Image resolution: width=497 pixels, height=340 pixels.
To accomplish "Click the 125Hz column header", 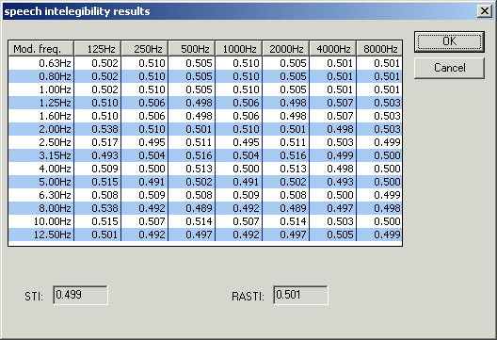I will coord(97,49).
